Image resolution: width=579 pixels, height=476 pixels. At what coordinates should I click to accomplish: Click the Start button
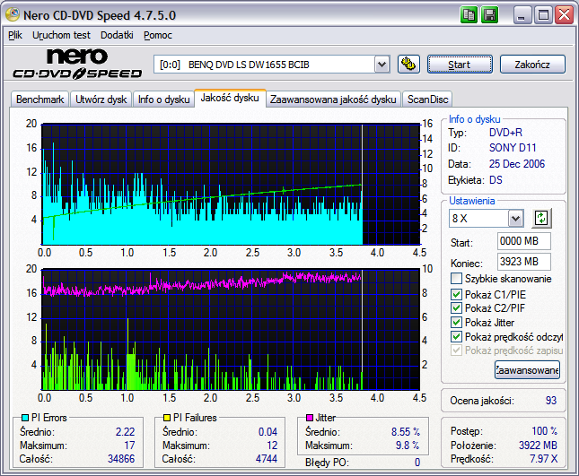coord(460,65)
